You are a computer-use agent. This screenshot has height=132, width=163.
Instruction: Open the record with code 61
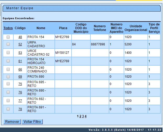pyautogui.click(x=20, y=61)
